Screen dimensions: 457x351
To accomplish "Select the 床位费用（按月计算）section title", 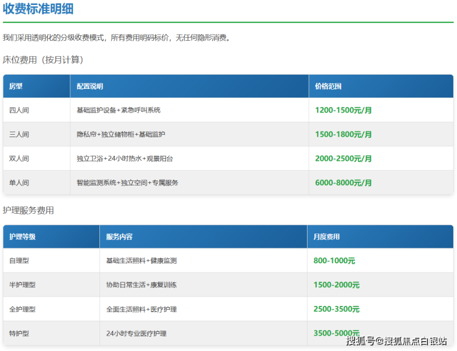I will (43, 60).
